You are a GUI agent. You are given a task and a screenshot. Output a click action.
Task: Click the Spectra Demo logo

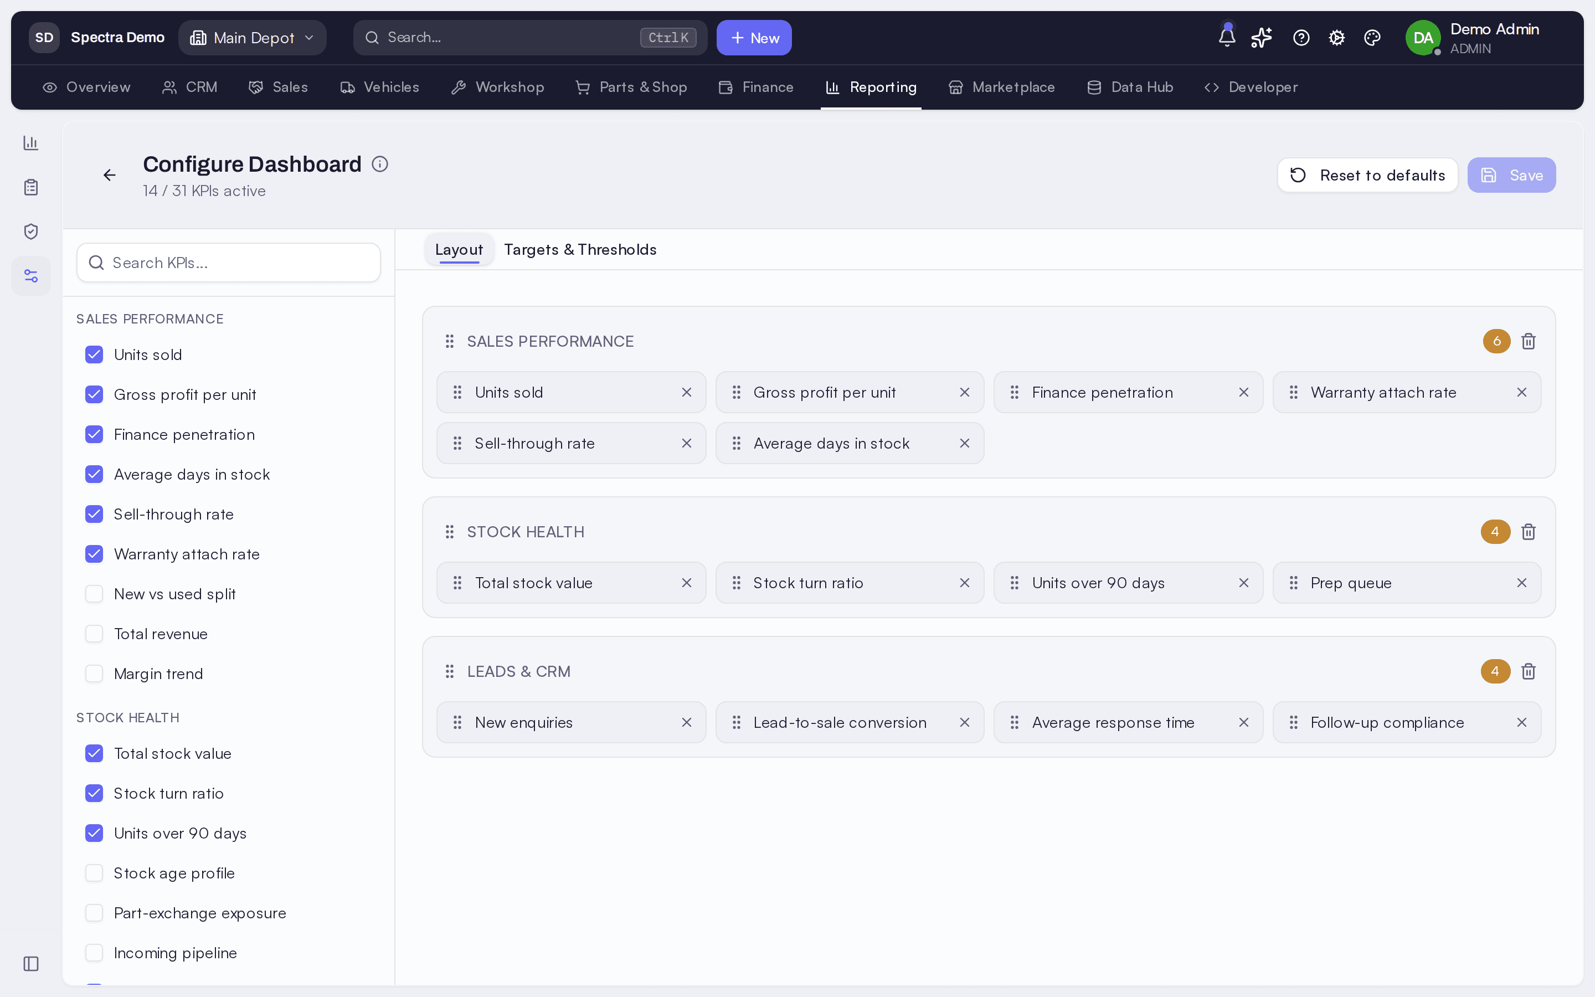coord(44,38)
